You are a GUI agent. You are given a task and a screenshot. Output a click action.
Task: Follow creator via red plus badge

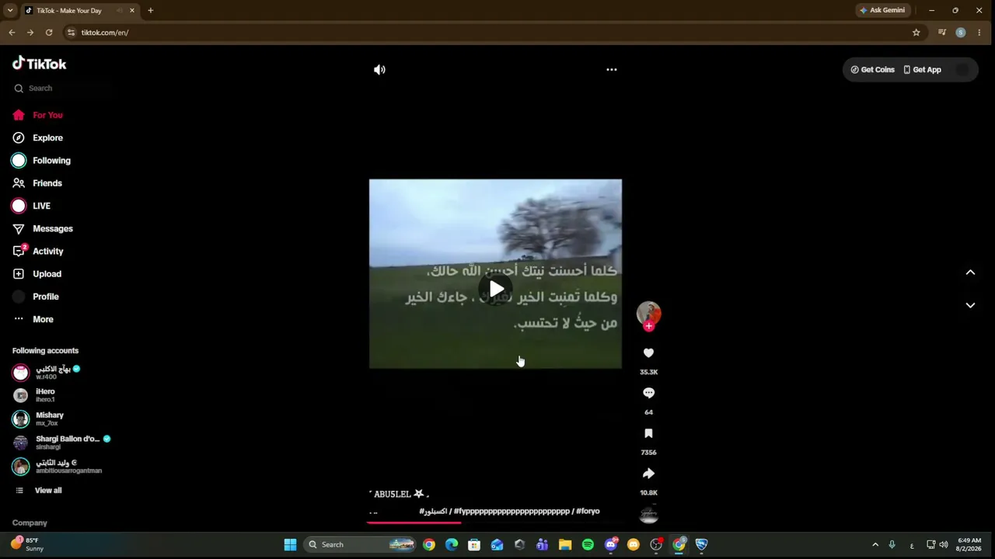coord(649,326)
